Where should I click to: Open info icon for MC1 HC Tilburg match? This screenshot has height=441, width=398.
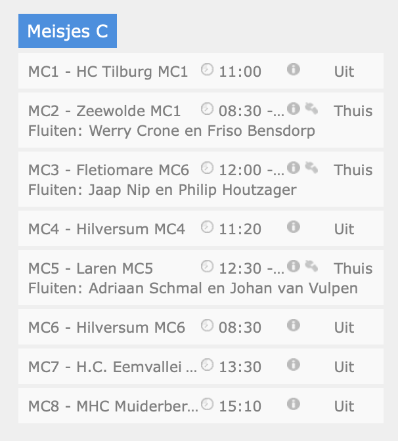click(294, 70)
